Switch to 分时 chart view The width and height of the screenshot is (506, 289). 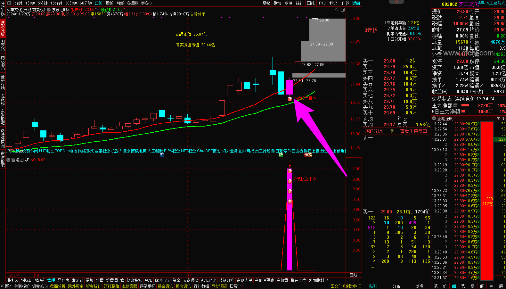pyautogui.click(x=19, y=3)
